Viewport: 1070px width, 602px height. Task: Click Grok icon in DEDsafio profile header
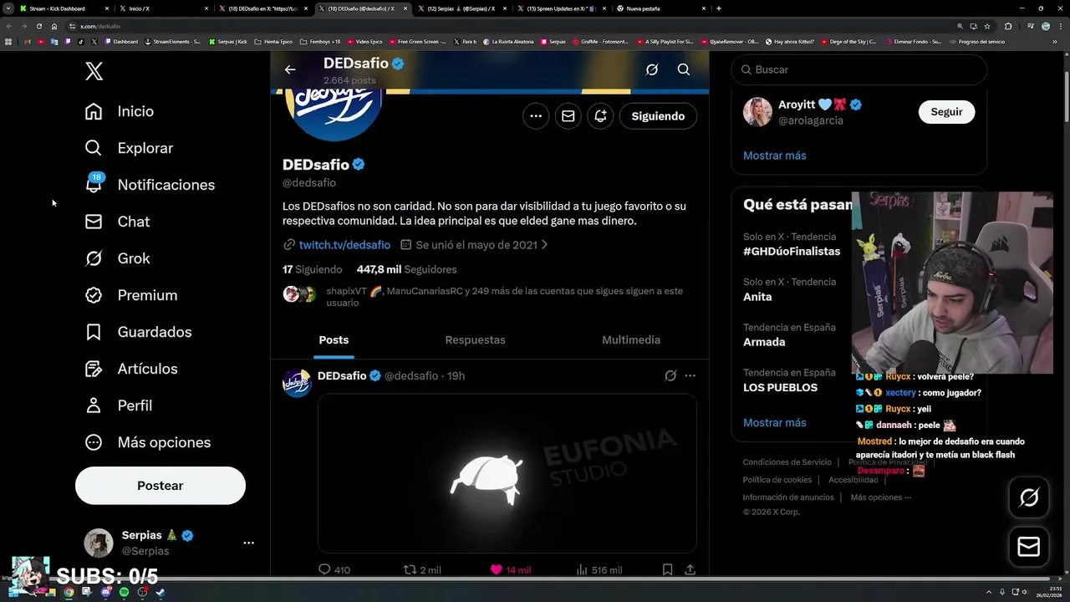tap(652, 70)
